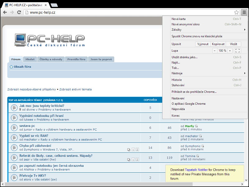Viewport: 249px width, 187px height.
Task: Open Nové anonymní okno
Action: 209,24
